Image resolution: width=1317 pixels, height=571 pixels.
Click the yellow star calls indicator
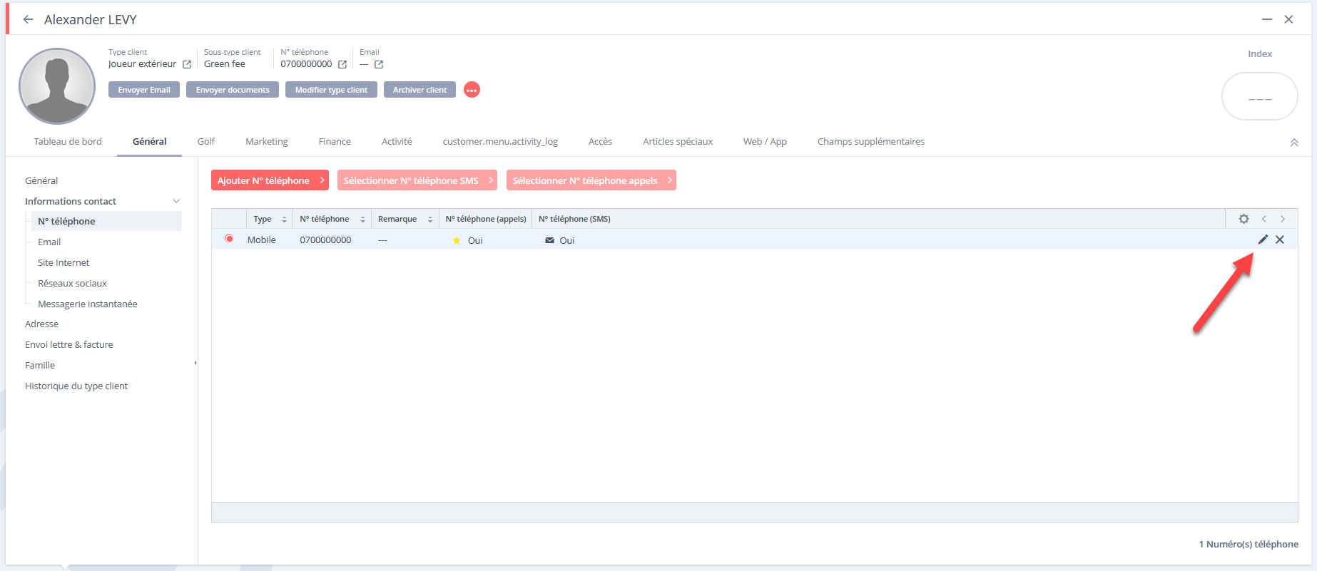click(457, 240)
